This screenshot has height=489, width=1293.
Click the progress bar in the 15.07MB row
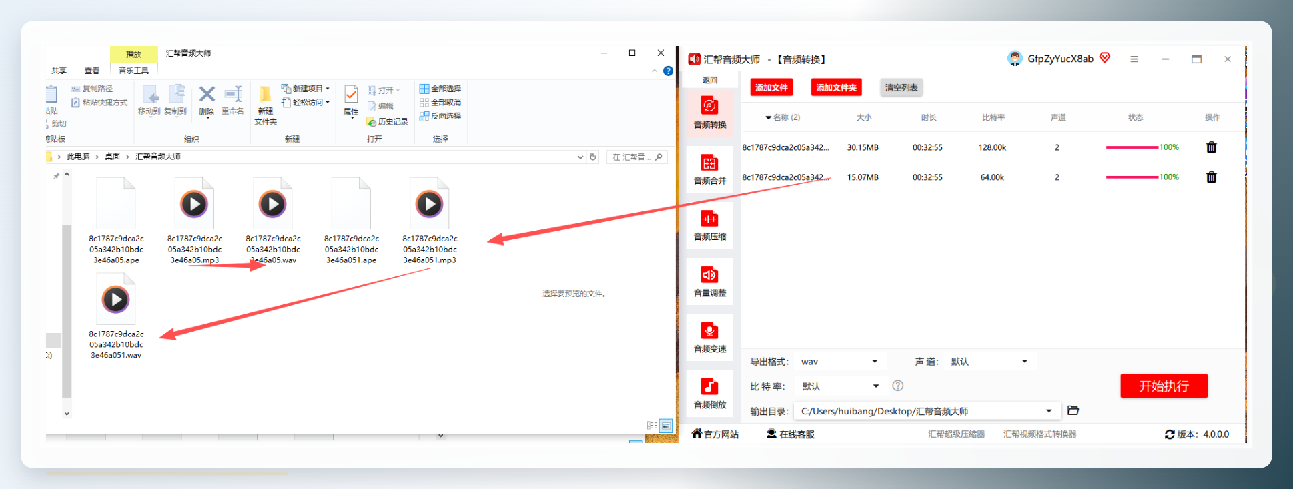(1132, 177)
